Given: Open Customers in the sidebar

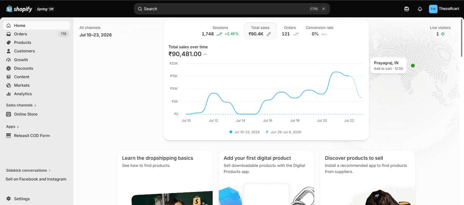Looking at the screenshot, I should coord(36,51).
